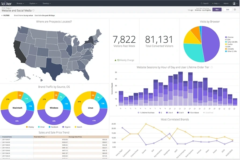Click the Run button
Screen dimensions: 240x160
click(x=216, y=9)
